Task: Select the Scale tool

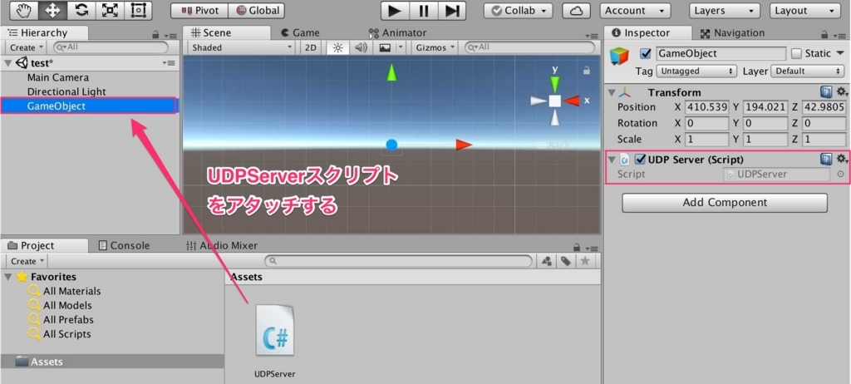Action: [x=111, y=10]
